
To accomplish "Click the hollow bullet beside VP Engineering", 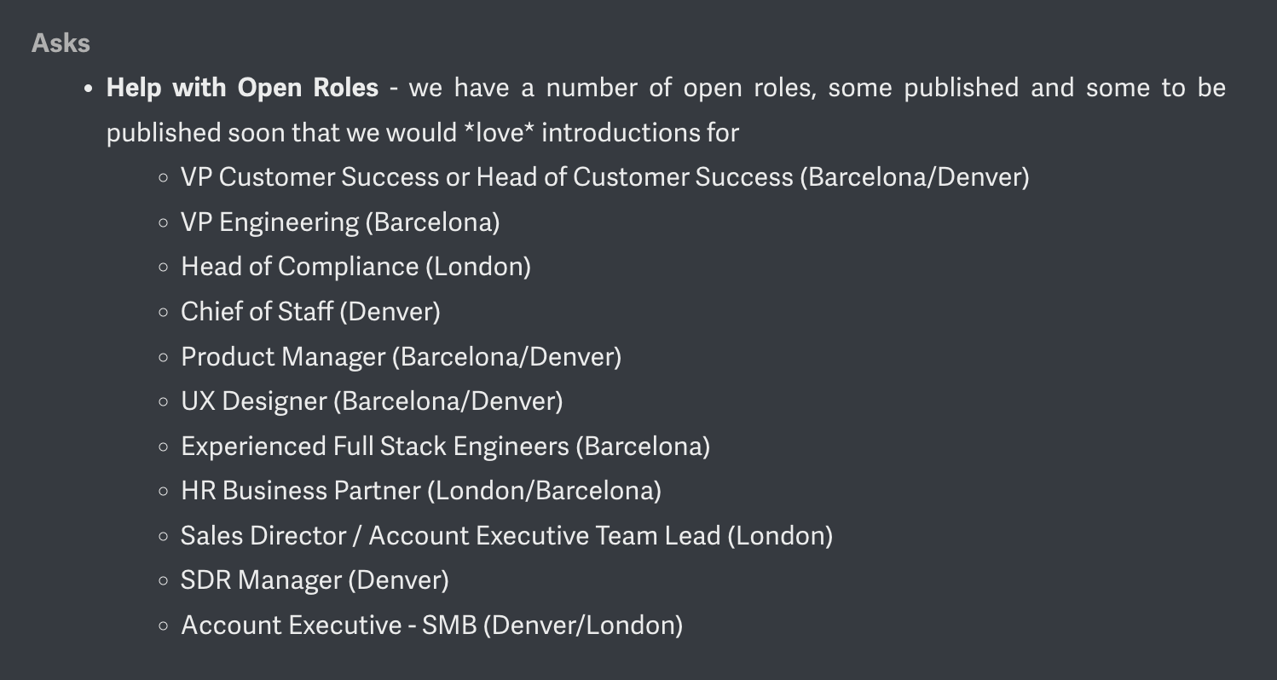I will click(x=164, y=222).
